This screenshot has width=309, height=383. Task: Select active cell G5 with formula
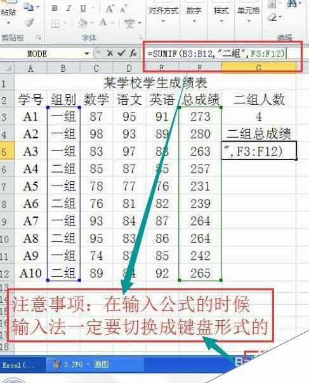tap(259, 151)
